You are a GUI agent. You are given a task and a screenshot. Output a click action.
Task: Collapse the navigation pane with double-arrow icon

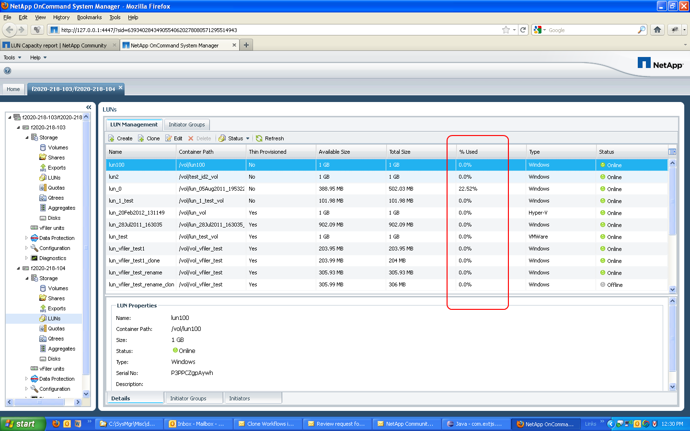[89, 107]
